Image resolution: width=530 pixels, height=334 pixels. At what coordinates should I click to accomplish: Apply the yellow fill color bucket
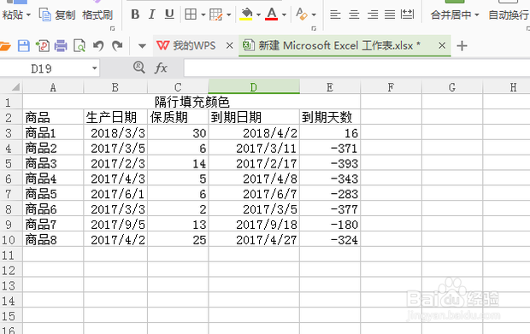pyautogui.click(x=246, y=15)
